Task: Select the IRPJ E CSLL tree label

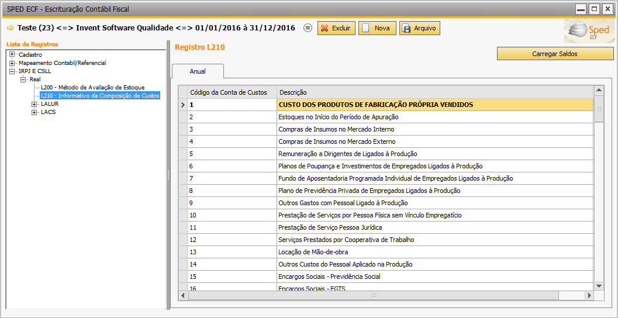Action: 34,71
